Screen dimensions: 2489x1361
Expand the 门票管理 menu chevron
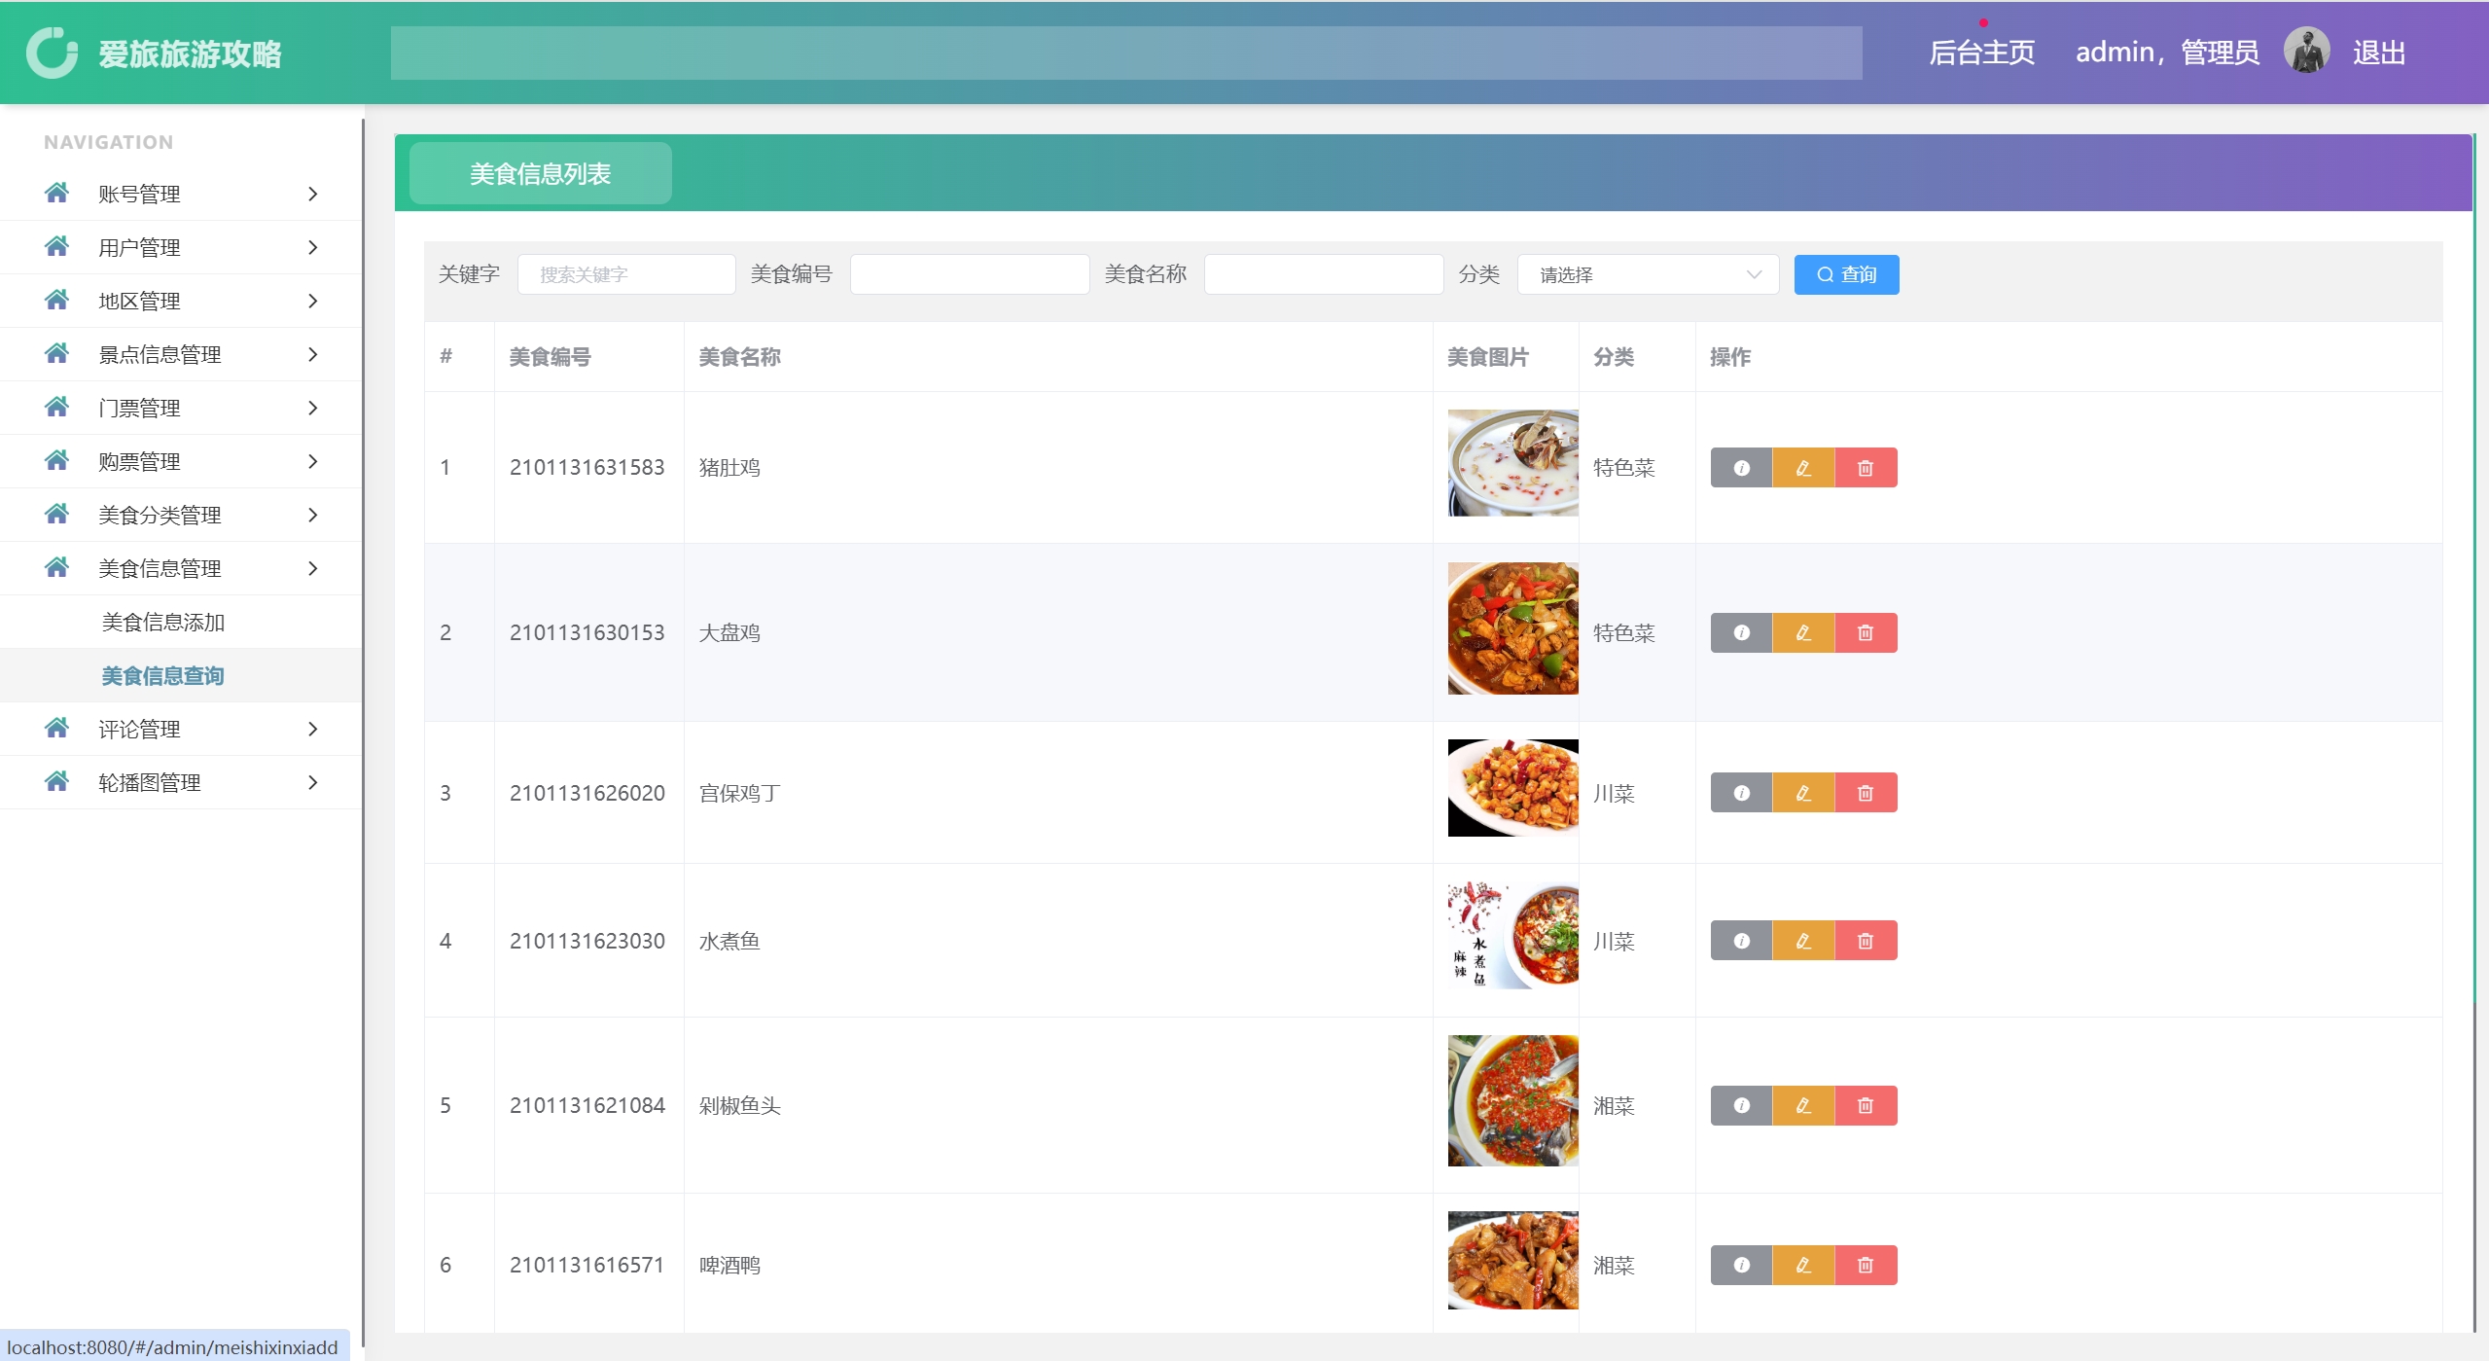[313, 408]
